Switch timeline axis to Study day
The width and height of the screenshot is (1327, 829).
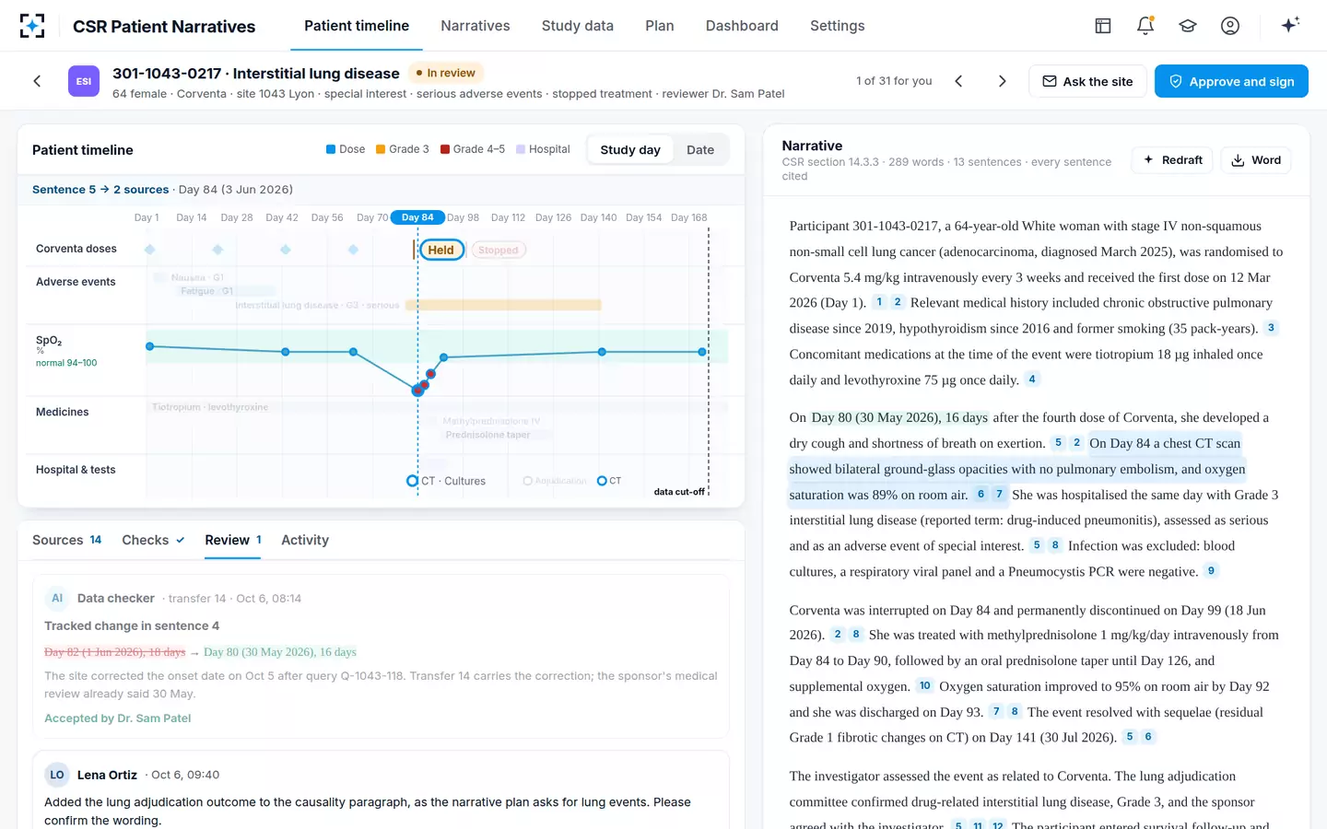(x=630, y=150)
